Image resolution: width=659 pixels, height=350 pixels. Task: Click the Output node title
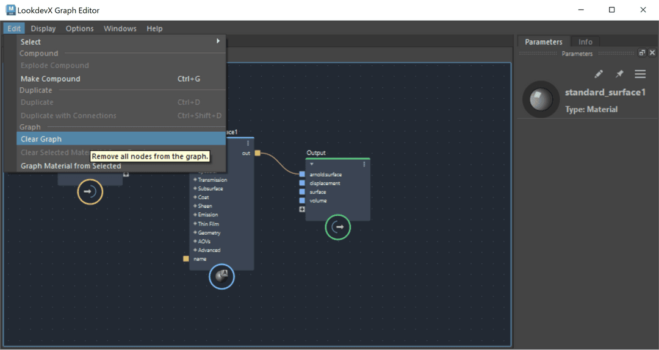pos(316,153)
